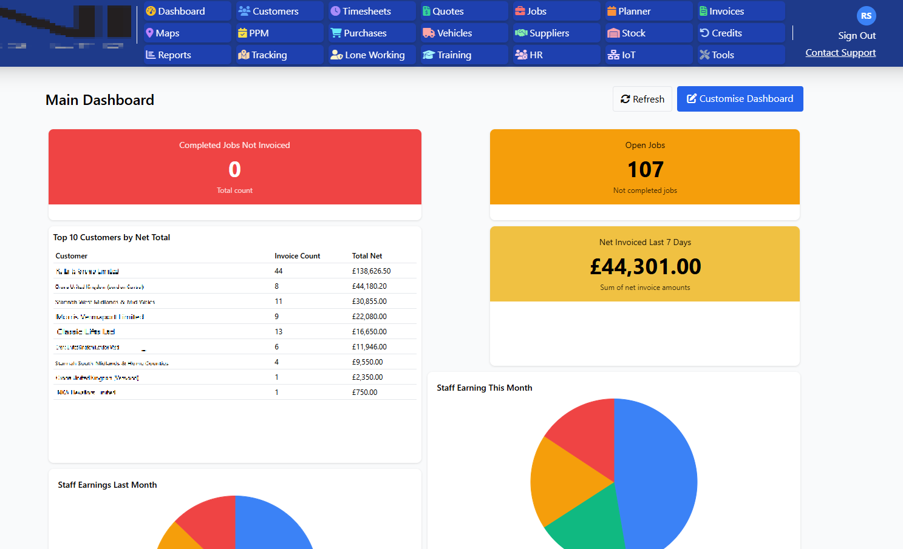This screenshot has width=903, height=549.
Task: Click the £750.00 table cell
Action: pos(364,392)
